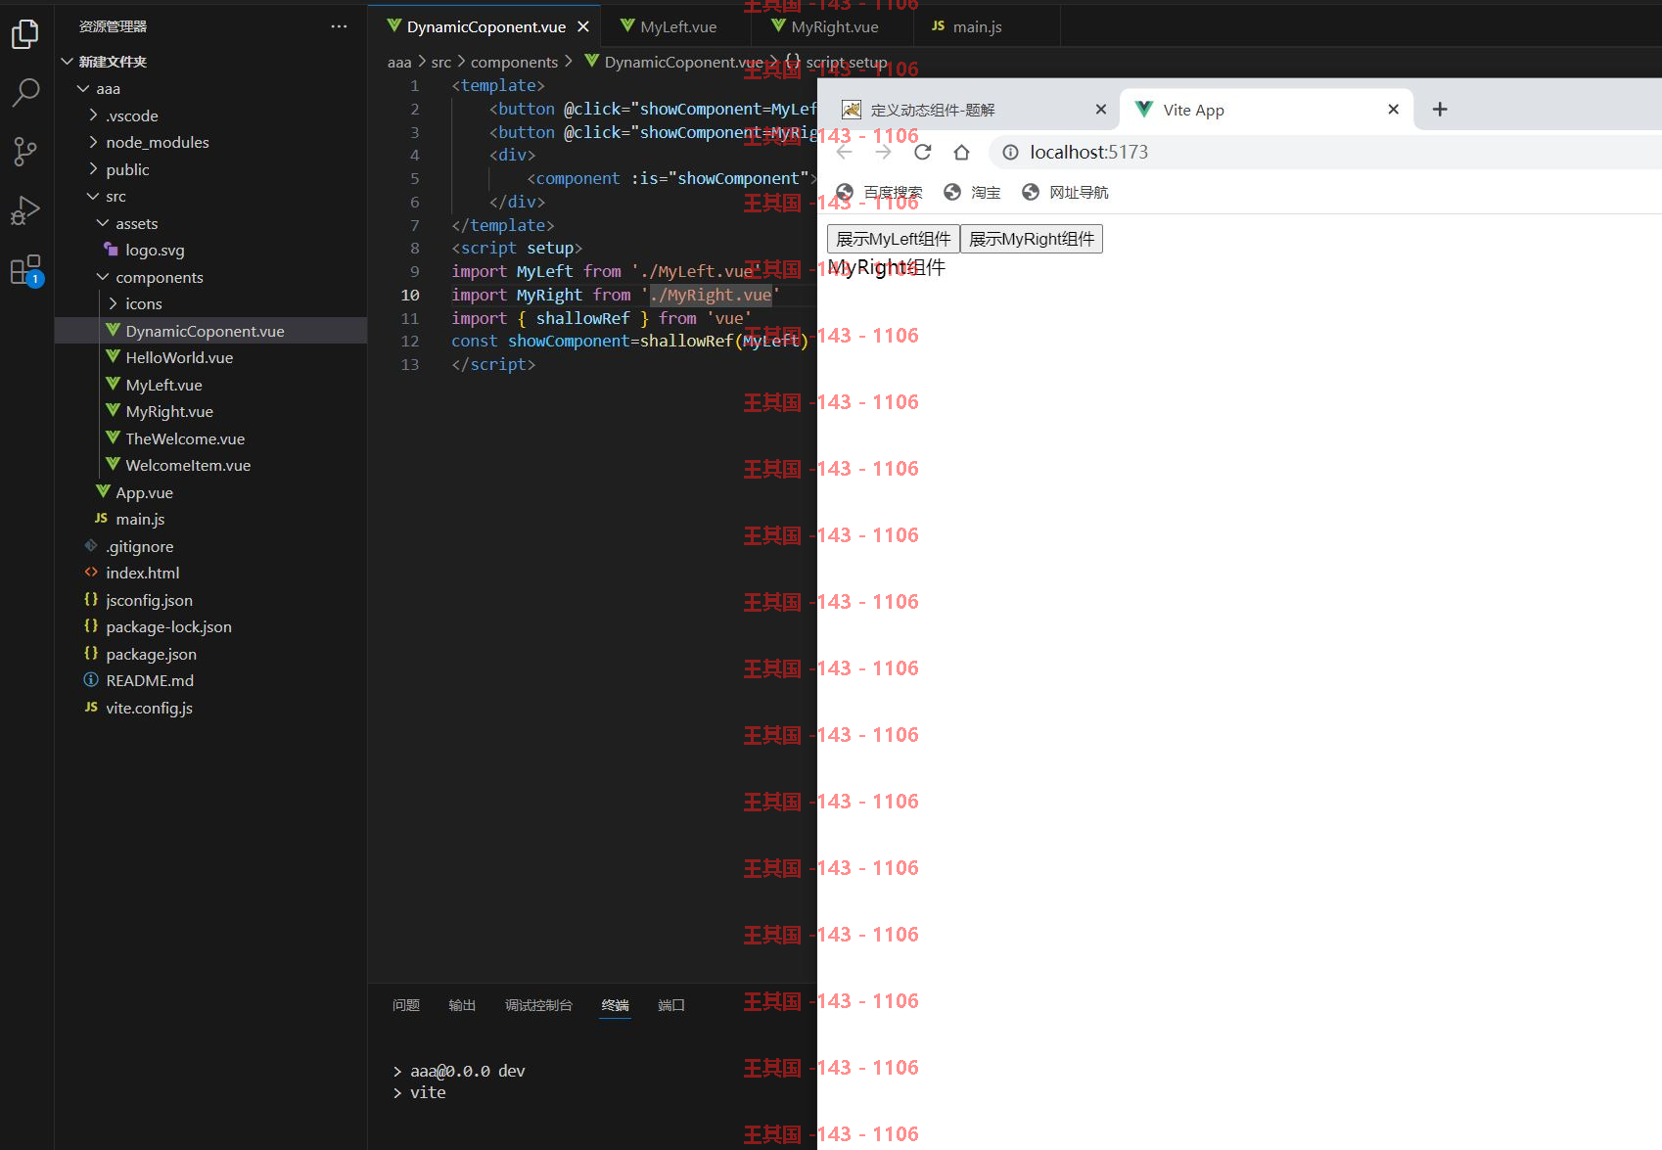Open the Extensions view with badge
The height and width of the screenshot is (1150, 1662).
pos(25,269)
